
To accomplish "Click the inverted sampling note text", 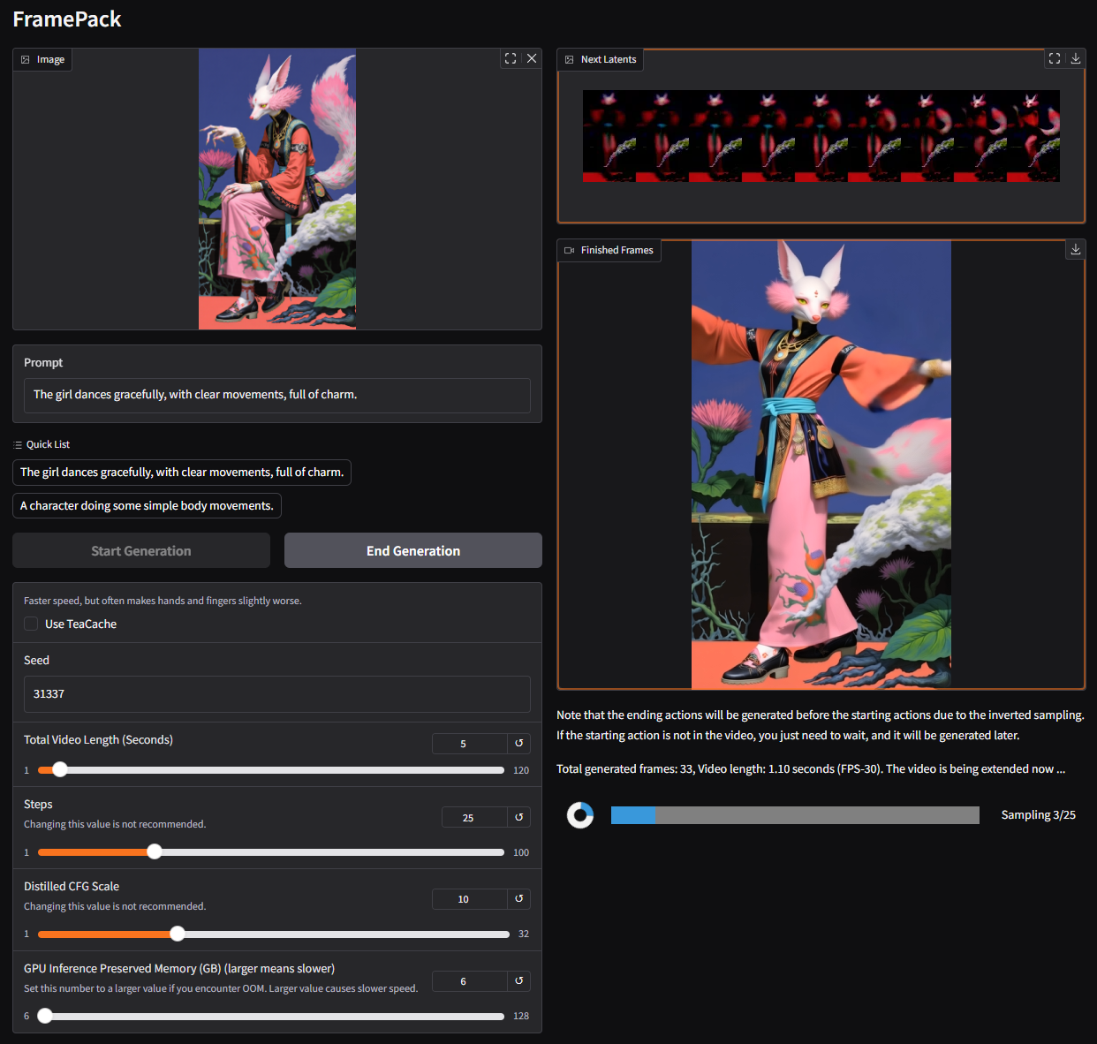I will 821,725.
